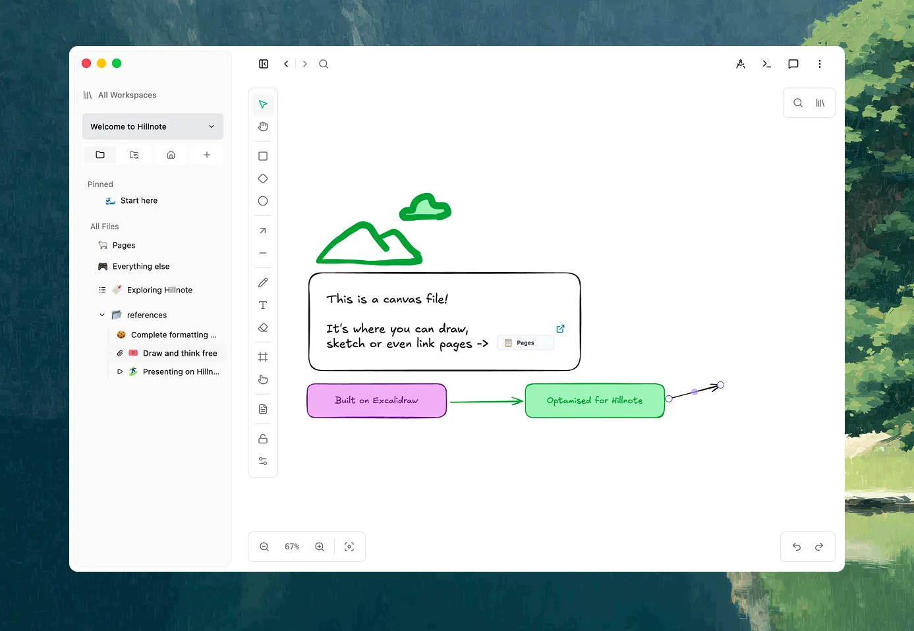Select the text tool
The height and width of the screenshot is (631, 914).
coord(263,305)
